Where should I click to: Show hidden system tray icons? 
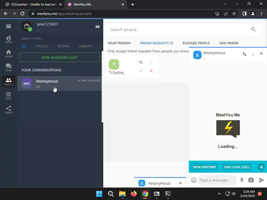tap(219, 194)
